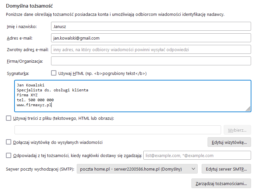Focus the Zwrotny adres e-mail input field

pyautogui.click(x=151, y=49)
